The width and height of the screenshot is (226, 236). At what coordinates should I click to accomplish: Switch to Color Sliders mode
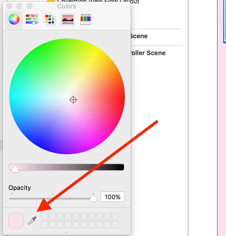(x=32, y=19)
